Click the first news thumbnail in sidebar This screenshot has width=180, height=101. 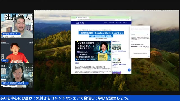click(x=116, y=47)
